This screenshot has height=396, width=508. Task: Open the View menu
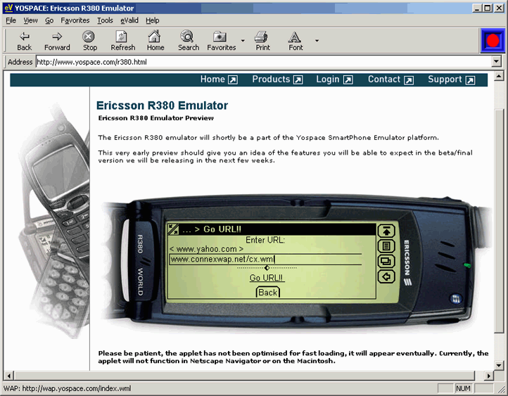[30, 20]
